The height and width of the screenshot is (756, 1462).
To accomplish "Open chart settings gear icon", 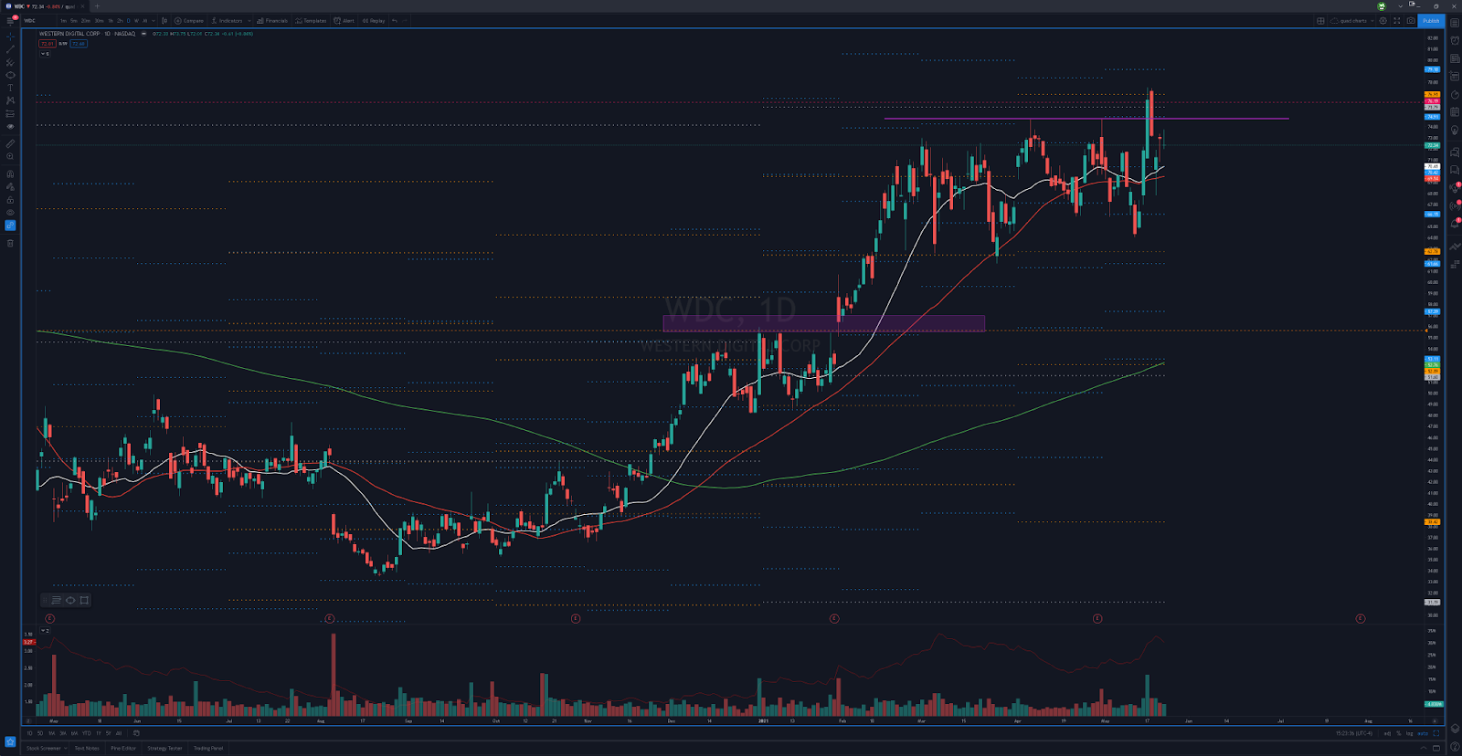I will tap(1383, 21).
